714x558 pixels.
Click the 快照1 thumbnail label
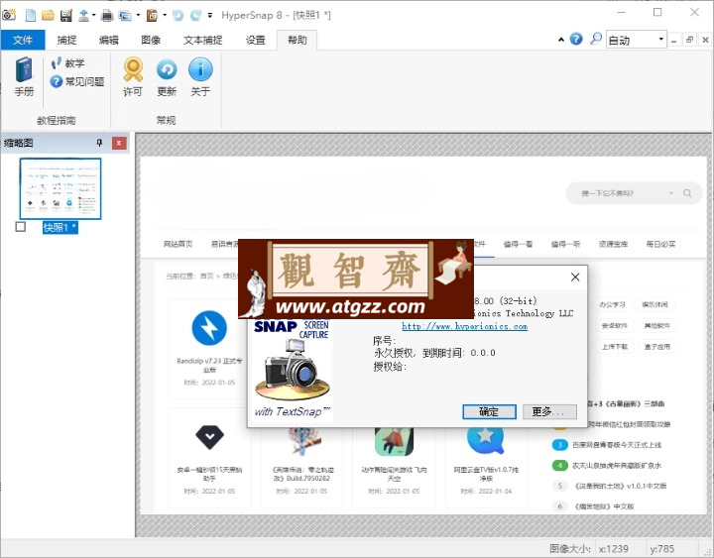coord(60,227)
